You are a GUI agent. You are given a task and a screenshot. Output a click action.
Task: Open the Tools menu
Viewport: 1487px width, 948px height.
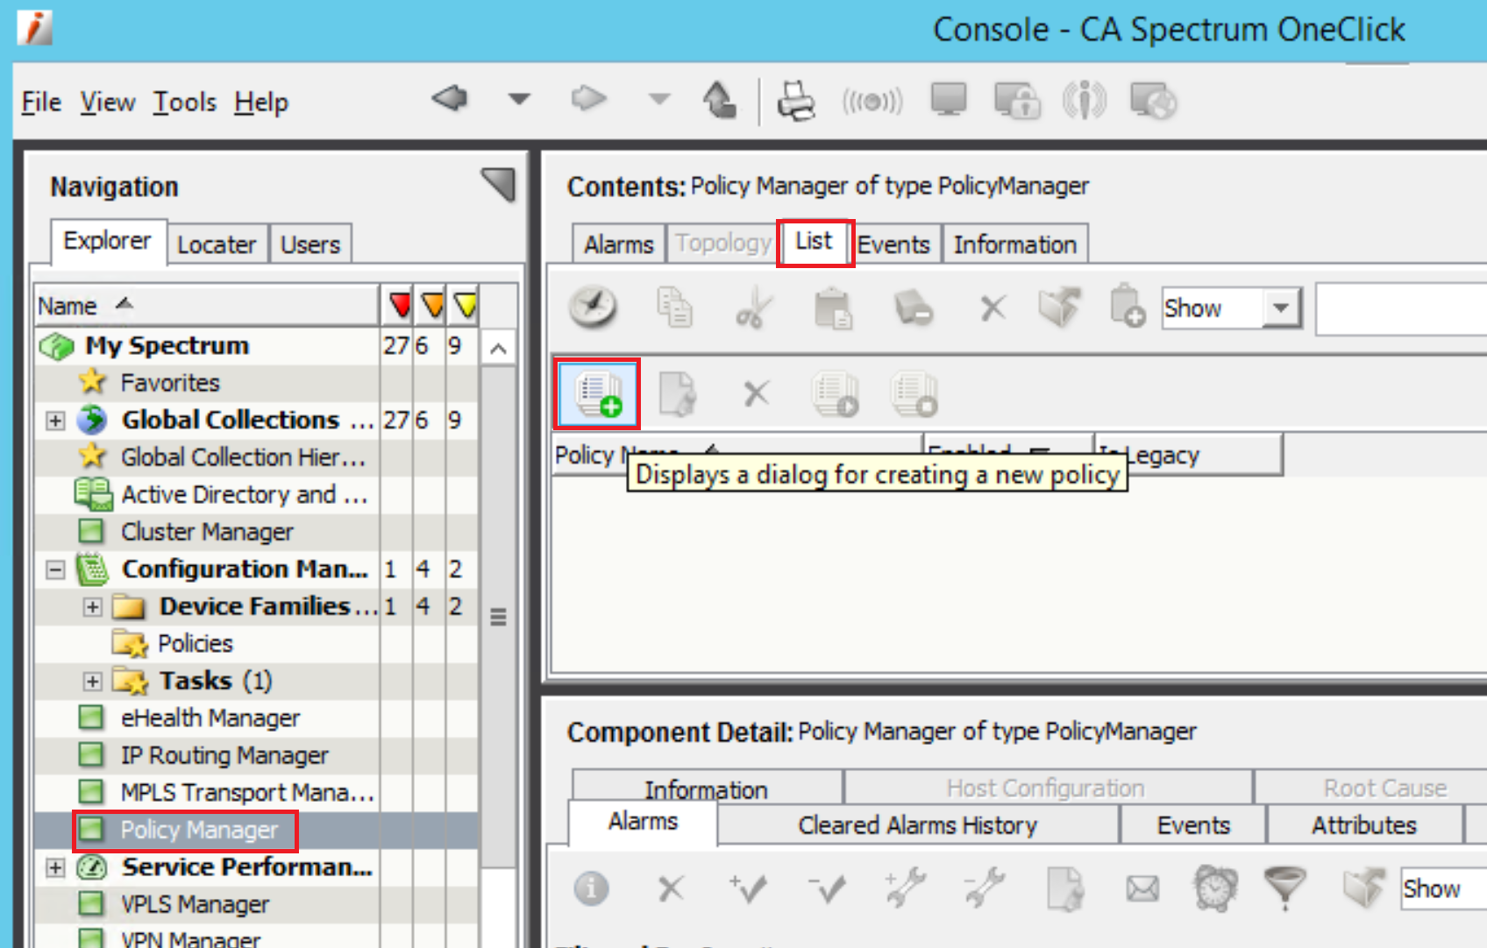click(185, 102)
